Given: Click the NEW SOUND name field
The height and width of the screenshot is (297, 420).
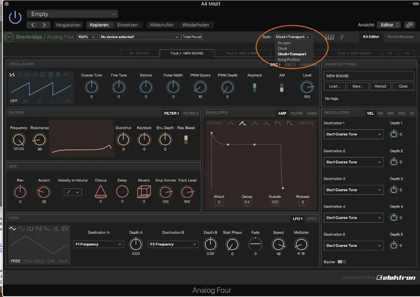Looking at the screenshot, I should 368,76.
